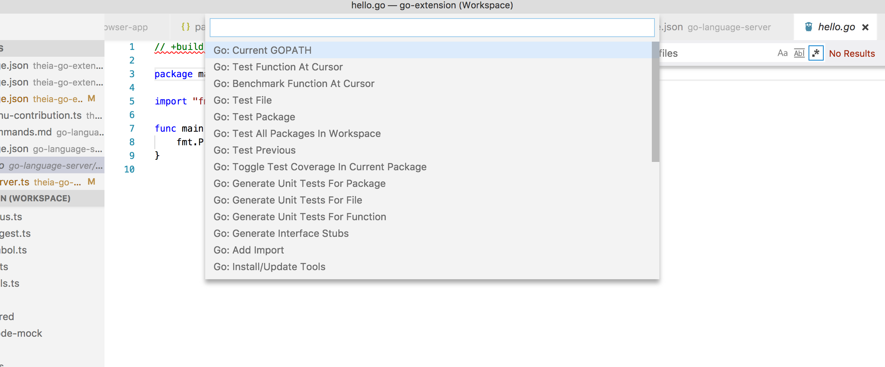Screen dimensions: 885x367
Task: Open nu-contribution.ts in open editors list
Action: click(x=52, y=115)
